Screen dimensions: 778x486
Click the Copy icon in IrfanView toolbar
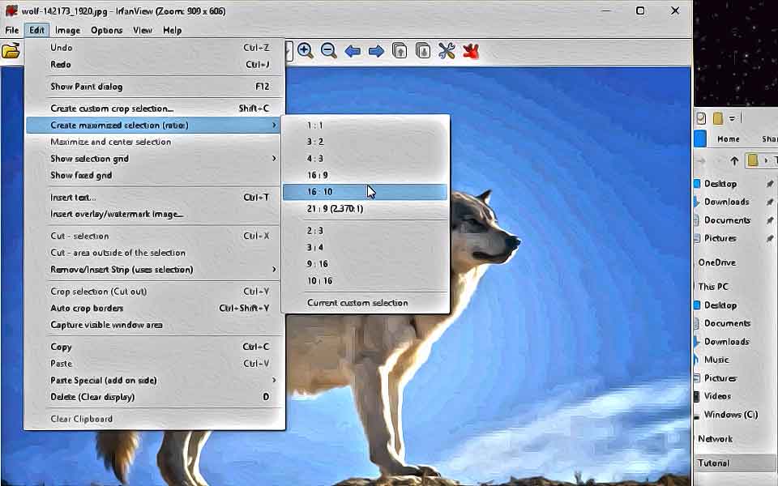400,50
